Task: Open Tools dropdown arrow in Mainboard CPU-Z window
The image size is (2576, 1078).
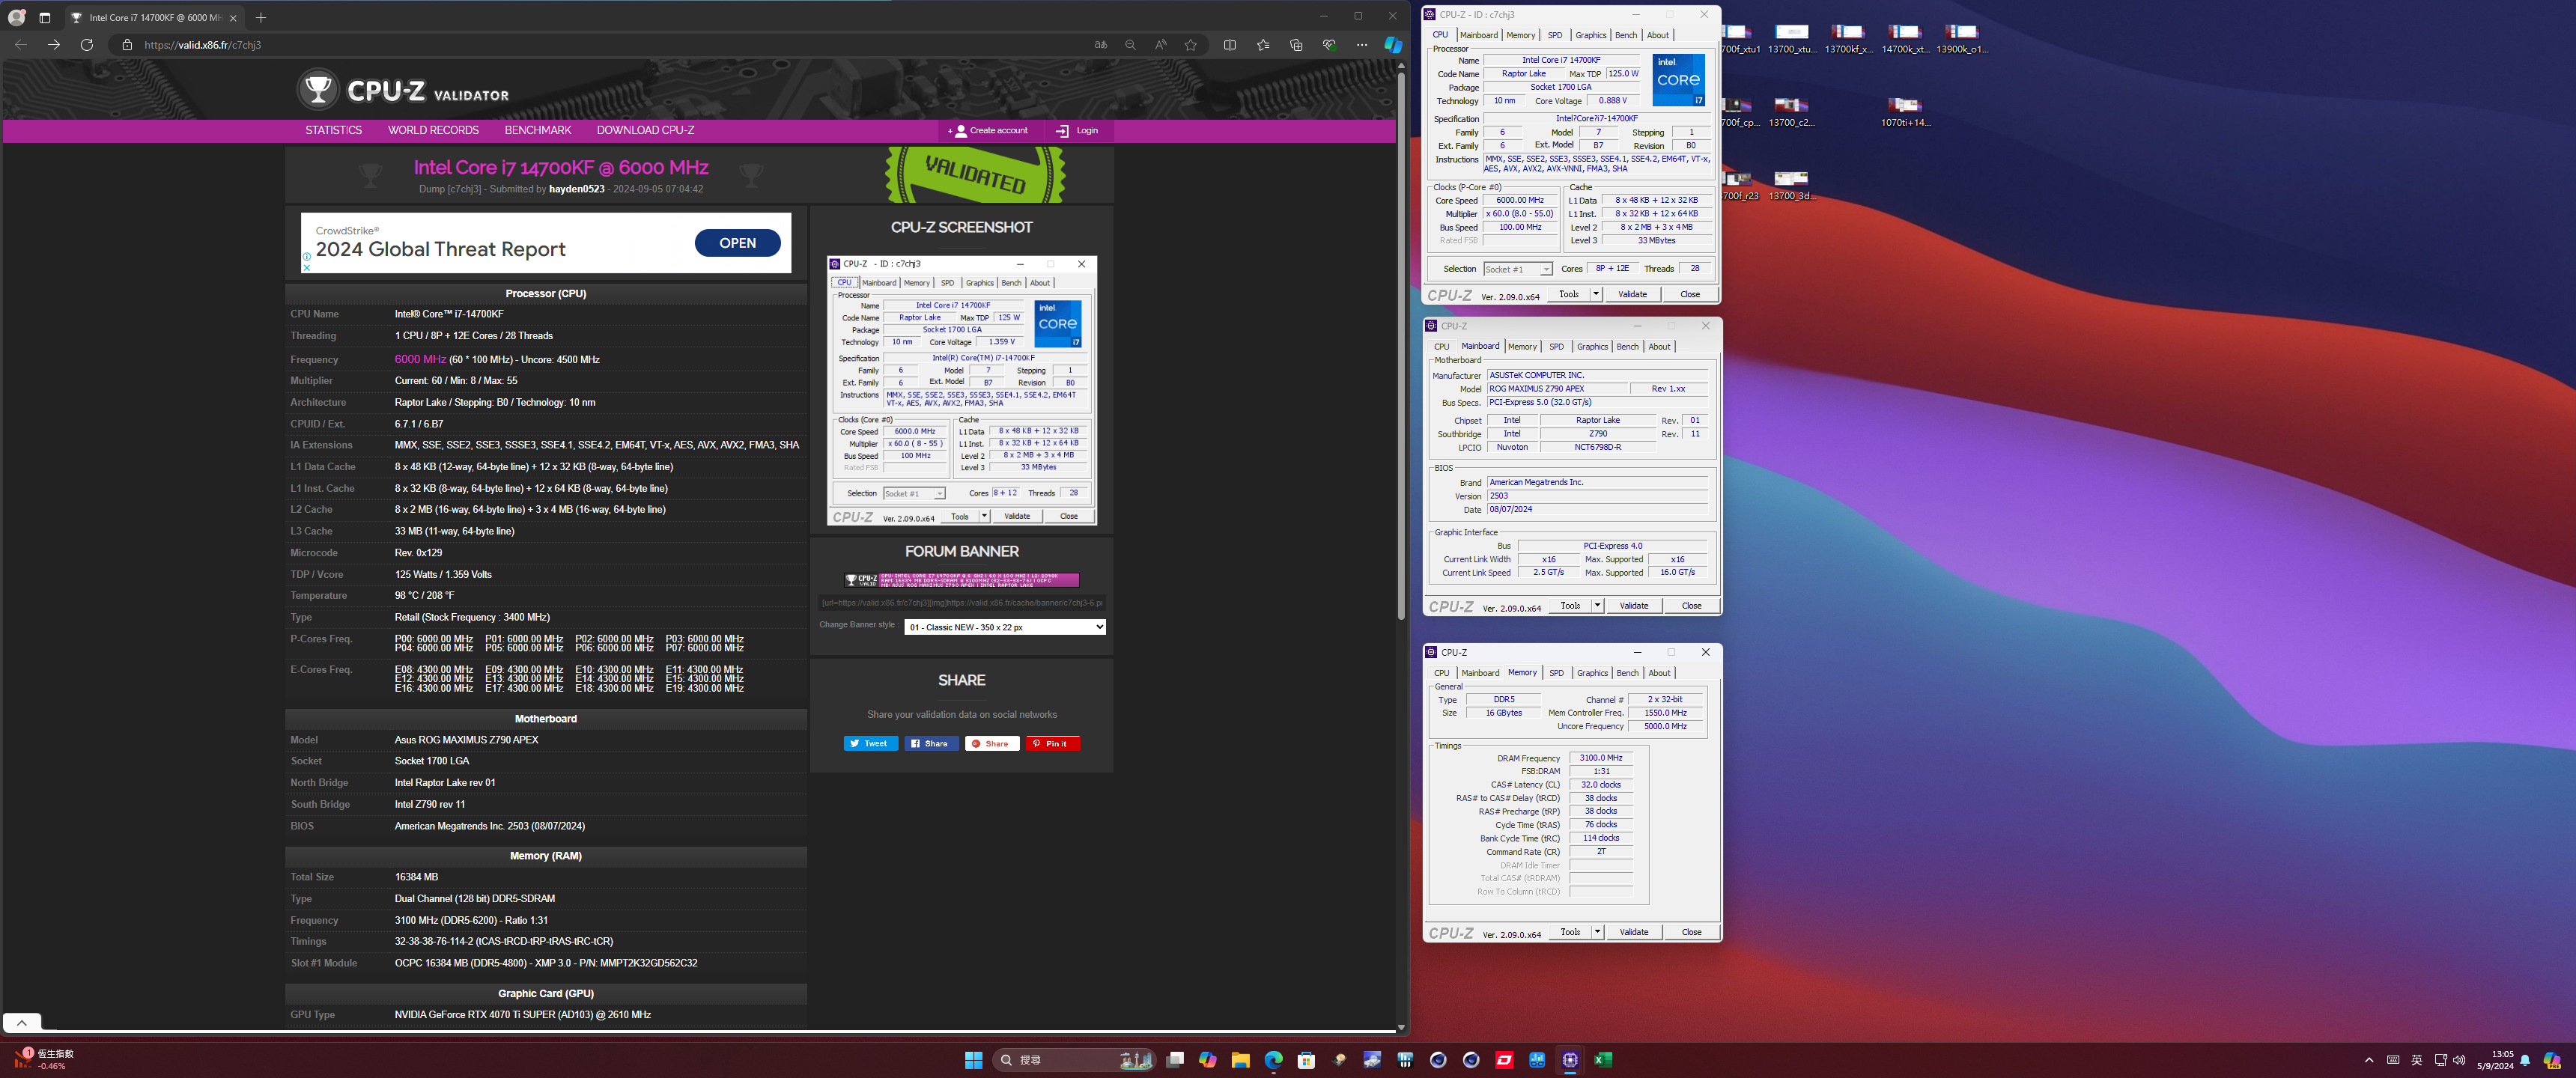Action: (x=1597, y=605)
